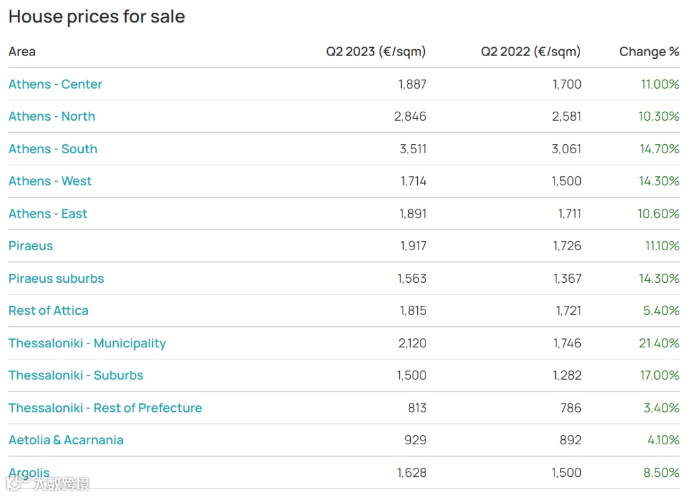
Task: Click the 21.40% change value
Action: tap(659, 343)
